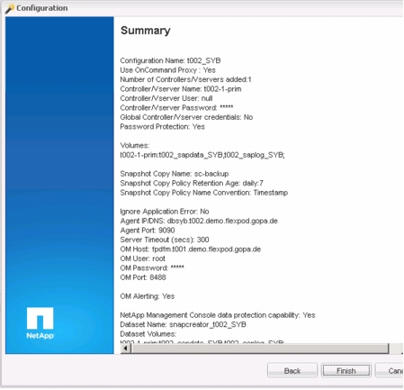404x390 pixels.
Task: Click the 'Volumes:' label
Action: click(135, 145)
